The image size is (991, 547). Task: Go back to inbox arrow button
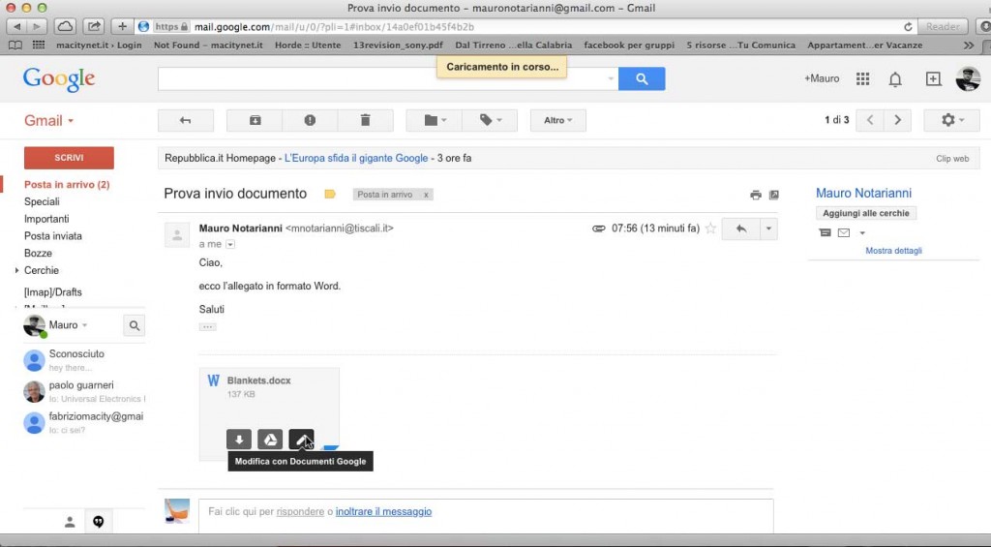pyautogui.click(x=185, y=120)
